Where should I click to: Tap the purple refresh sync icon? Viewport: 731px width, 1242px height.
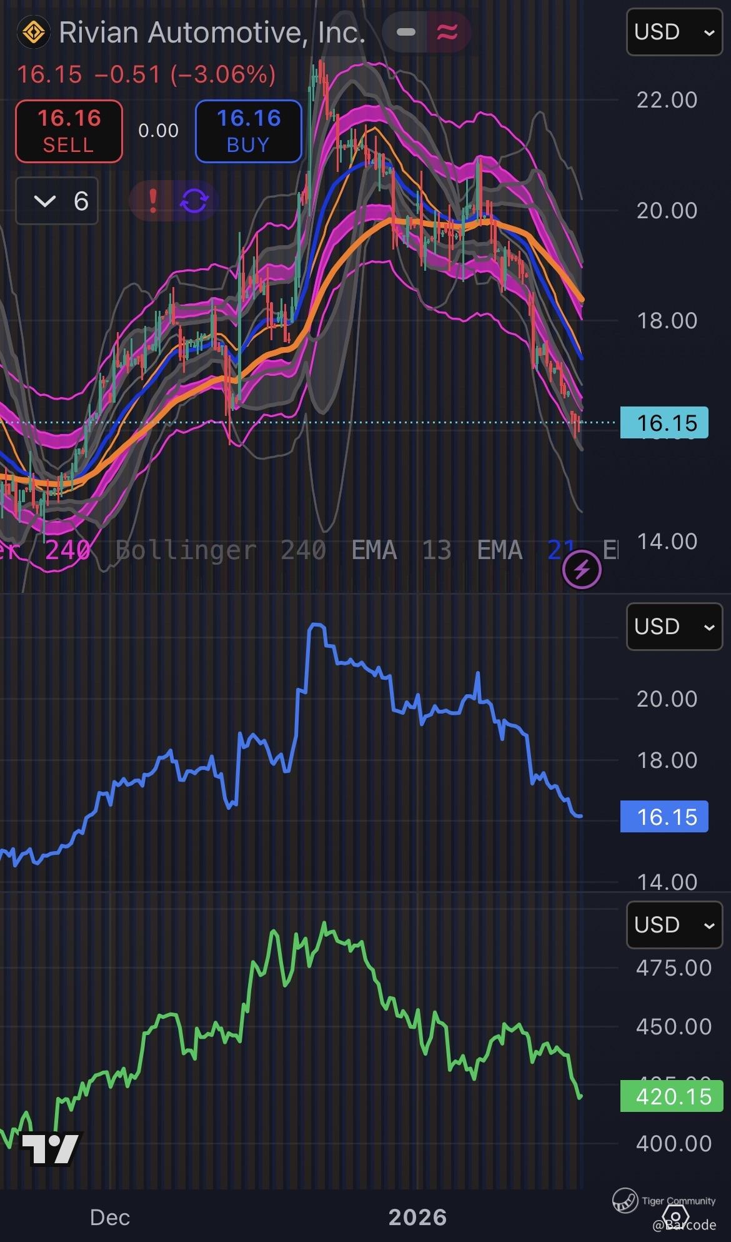(x=194, y=201)
